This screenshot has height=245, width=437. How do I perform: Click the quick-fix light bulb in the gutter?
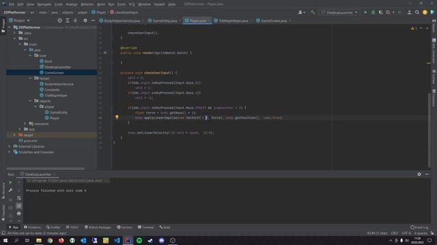117,117
